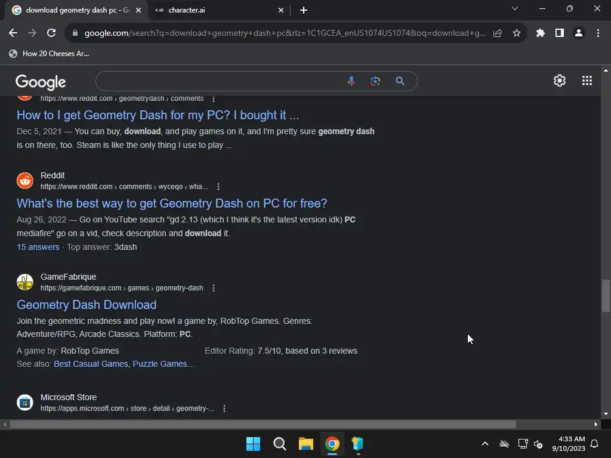Open the notification bell in system tray
Viewport: 611px width, 458px height.
click(x=595, y=444)
